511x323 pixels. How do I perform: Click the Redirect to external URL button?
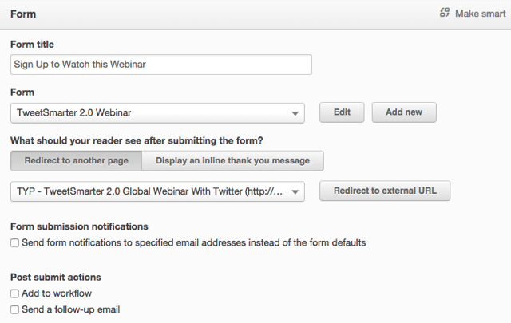(x=385, y=191)
